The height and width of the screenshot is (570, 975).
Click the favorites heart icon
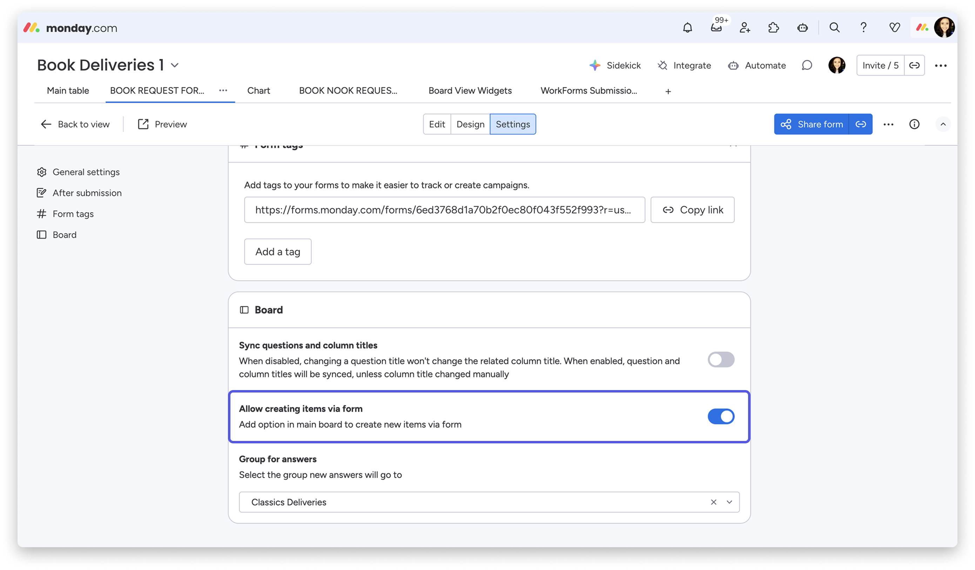(x=895, y=27)
